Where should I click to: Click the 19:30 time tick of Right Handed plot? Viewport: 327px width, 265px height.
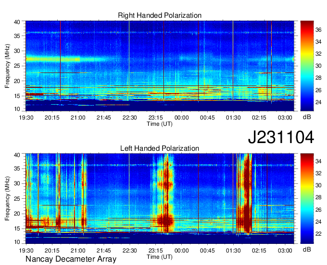pyautogui.click(x=26, y=118)
